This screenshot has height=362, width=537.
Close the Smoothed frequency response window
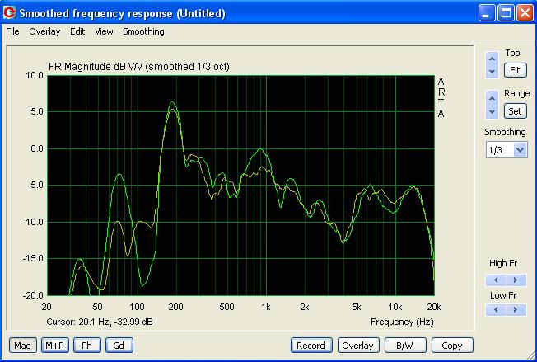click(525, 13)
